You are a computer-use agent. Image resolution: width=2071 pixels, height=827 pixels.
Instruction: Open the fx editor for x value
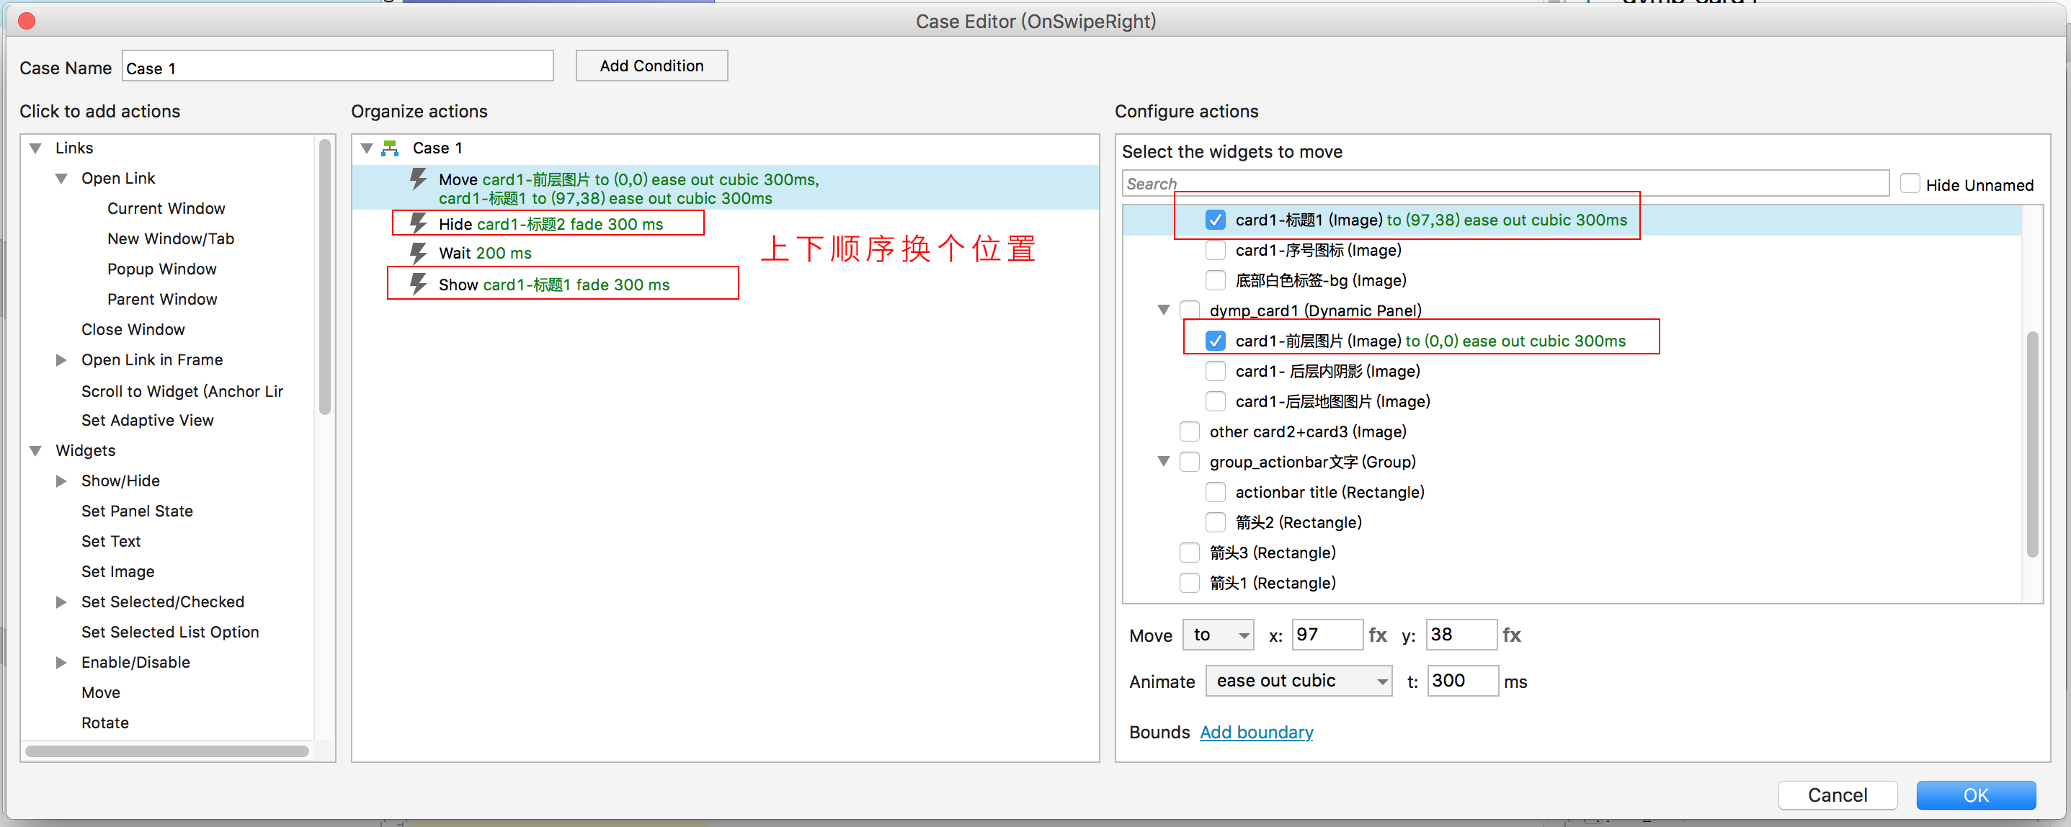(x=1377, y=635)
